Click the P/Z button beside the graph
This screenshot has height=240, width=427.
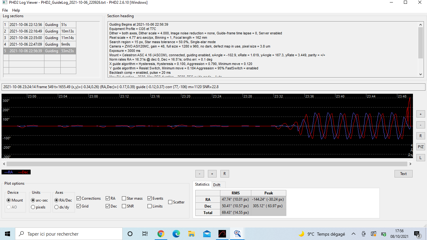pos(420,147)
